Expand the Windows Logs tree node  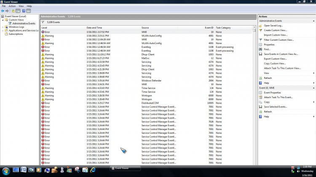(x=3, y=27)
